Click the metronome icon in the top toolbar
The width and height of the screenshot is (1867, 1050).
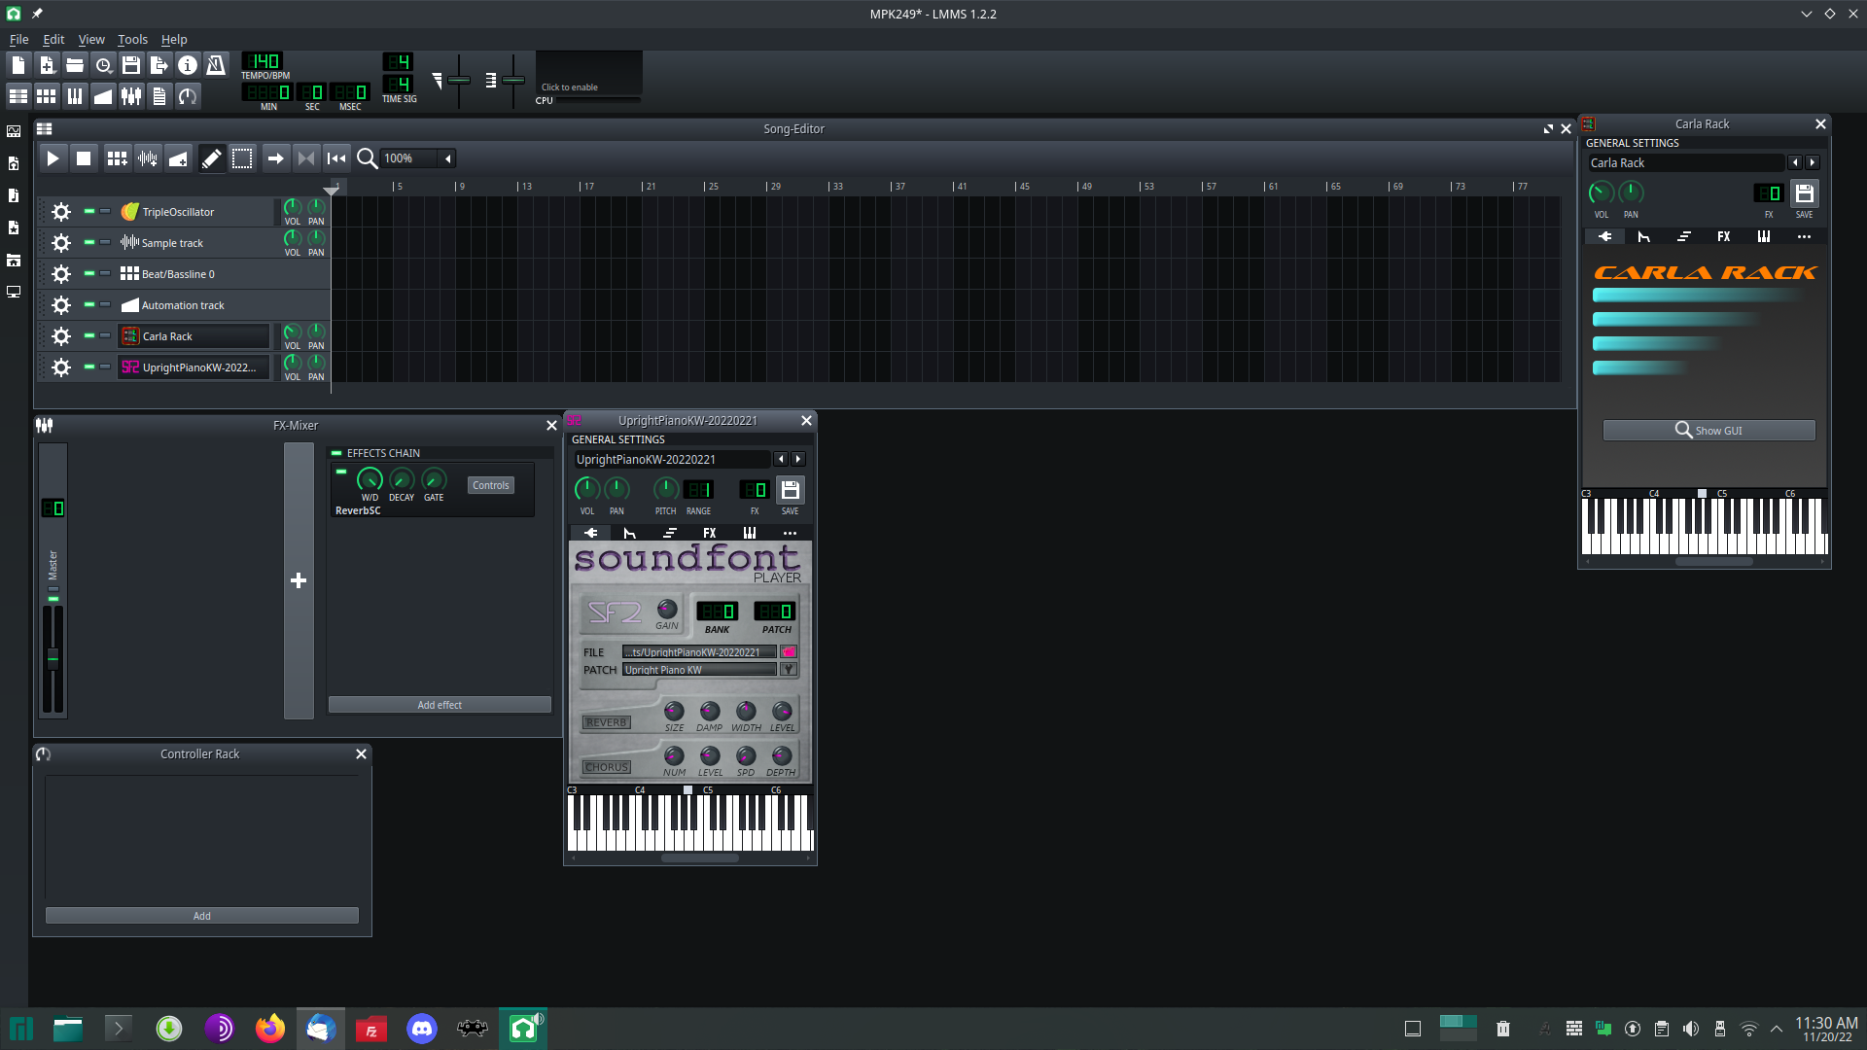[x=217, y=64]
